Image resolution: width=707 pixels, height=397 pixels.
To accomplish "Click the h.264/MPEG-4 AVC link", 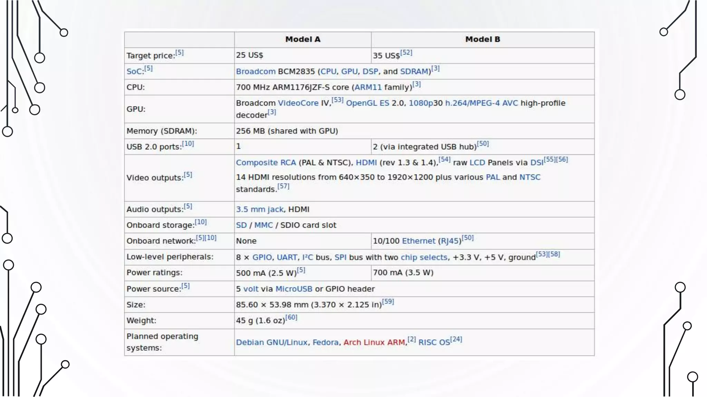I will [x=482, y=103].
